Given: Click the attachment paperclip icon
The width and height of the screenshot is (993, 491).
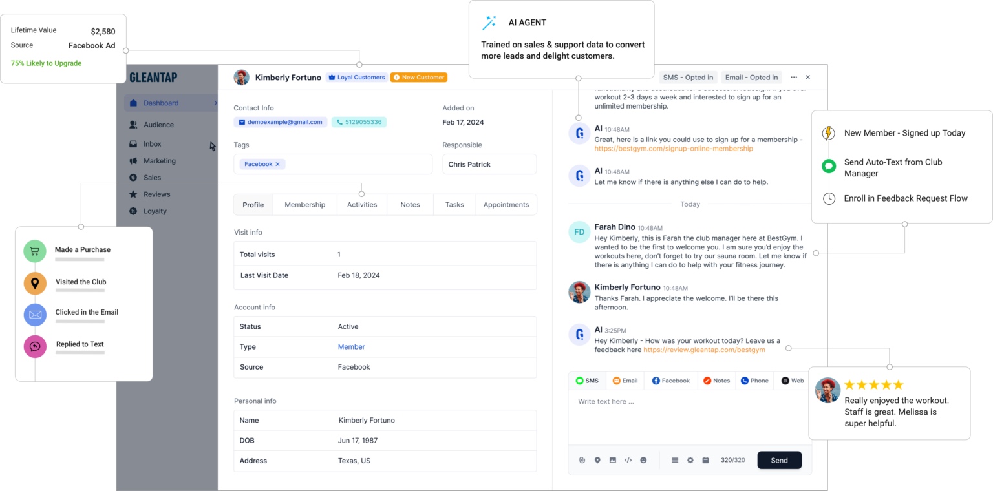Looking at the screenshot, I should click(x=582, y=460).
